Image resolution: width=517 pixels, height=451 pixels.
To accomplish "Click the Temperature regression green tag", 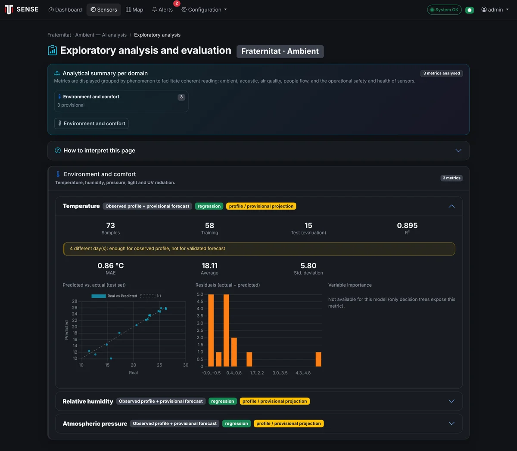I will tap(209, 206).
